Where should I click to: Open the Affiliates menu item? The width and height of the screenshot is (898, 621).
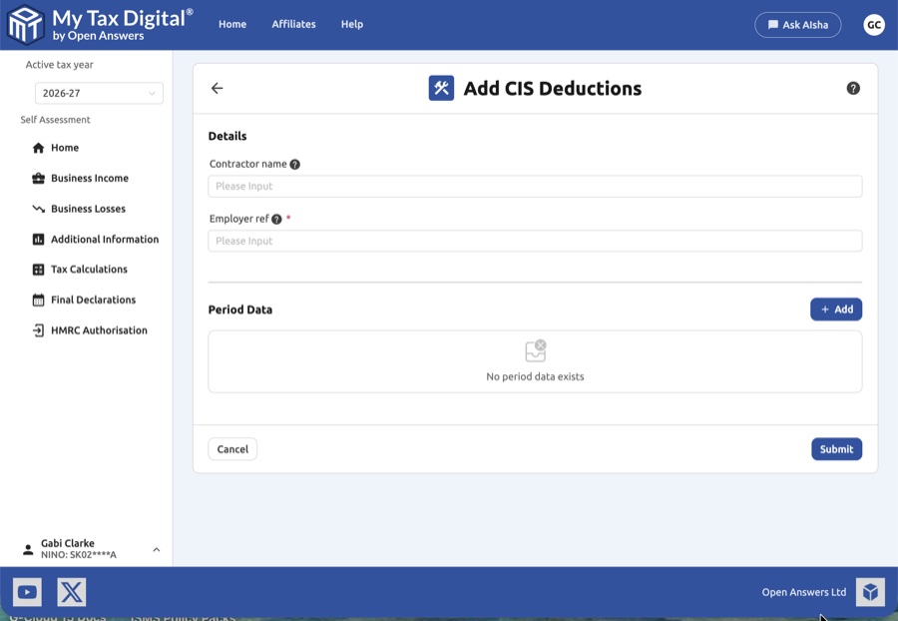point(293,25)
